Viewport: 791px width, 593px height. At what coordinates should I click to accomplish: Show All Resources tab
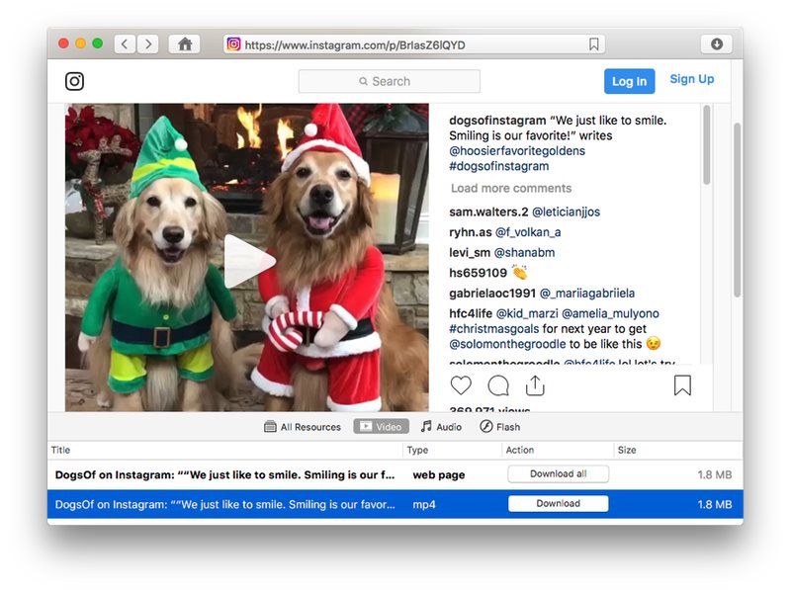click(303, 427)
